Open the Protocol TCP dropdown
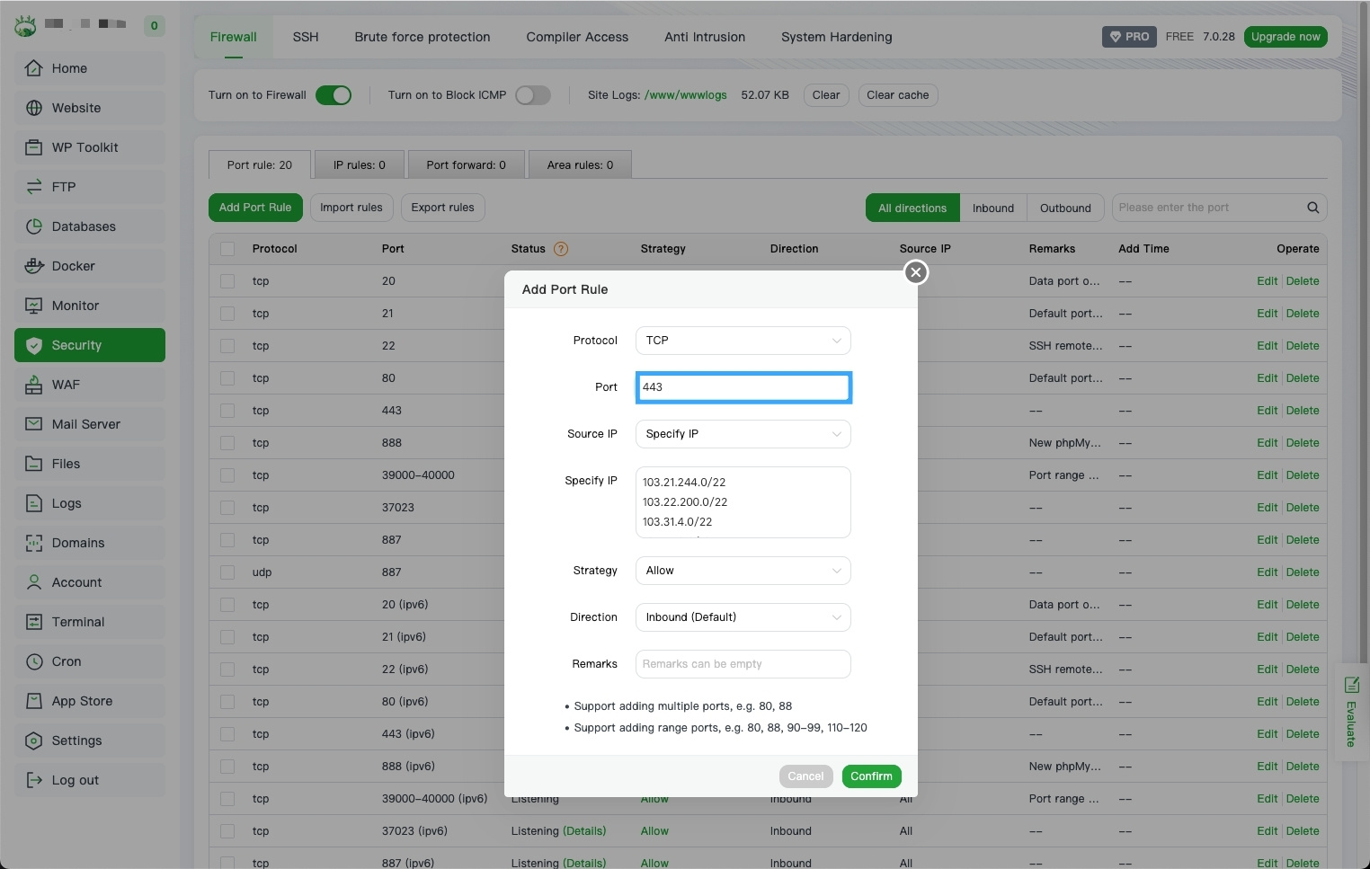 (743, 341)
